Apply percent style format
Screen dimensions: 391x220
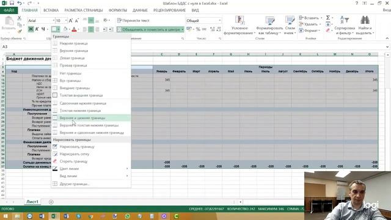198,29
